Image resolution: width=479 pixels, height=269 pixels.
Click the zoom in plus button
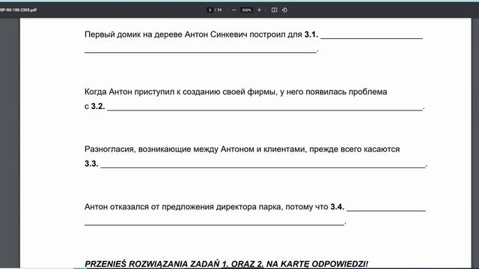tap(259, 10)
